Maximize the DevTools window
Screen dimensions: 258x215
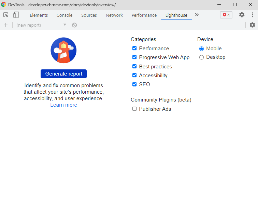[235, 4]
